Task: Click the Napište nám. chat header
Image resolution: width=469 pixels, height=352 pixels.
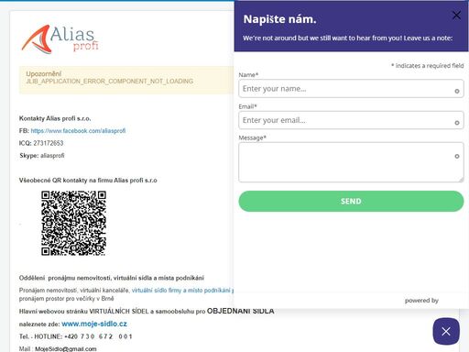Action: pos(351,27)
